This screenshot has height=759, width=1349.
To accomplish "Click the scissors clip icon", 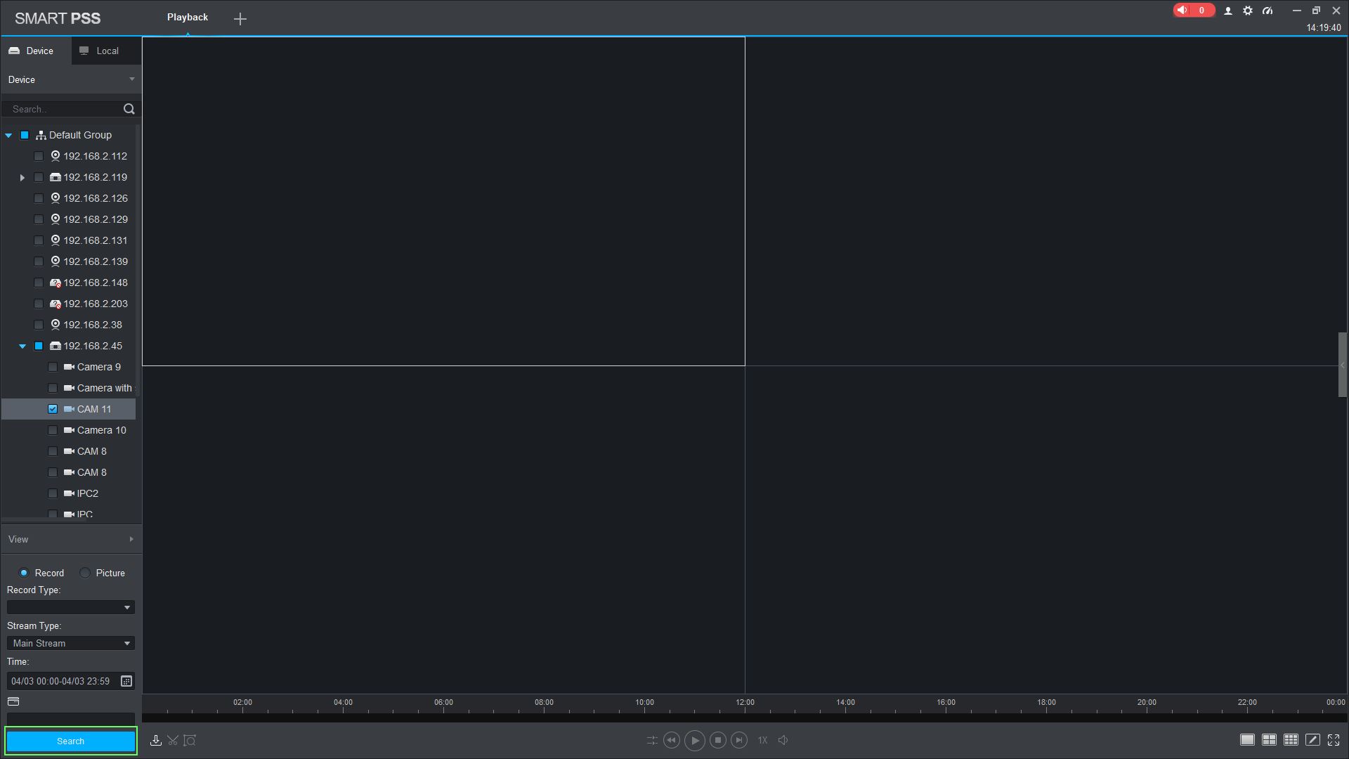I will point(173,740).
